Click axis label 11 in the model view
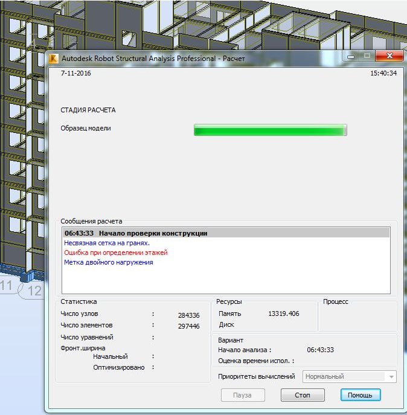This screenshot has height=415, width=407. [x=7, y=286]
